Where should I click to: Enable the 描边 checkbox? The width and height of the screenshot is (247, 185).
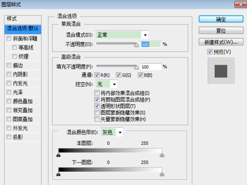(9, 65)
